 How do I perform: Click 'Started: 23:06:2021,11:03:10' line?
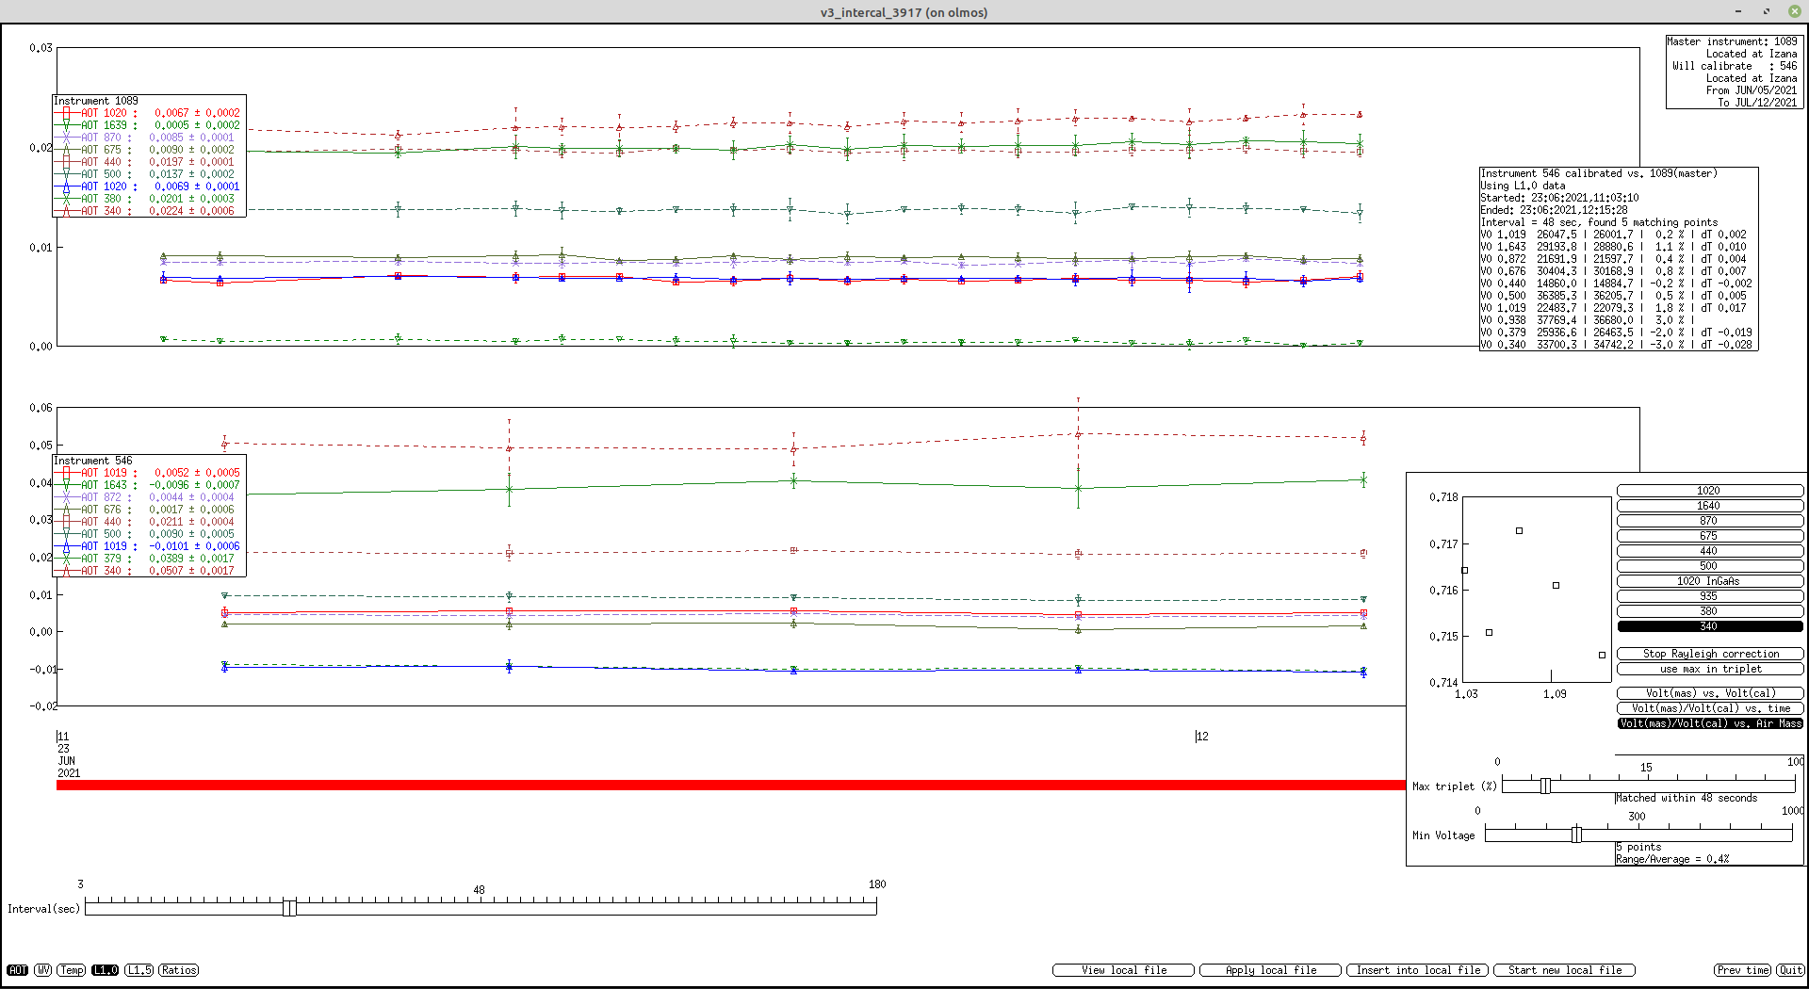(1559, 198)
